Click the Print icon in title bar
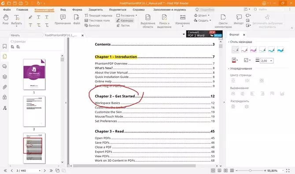 (x=21, y=3)
